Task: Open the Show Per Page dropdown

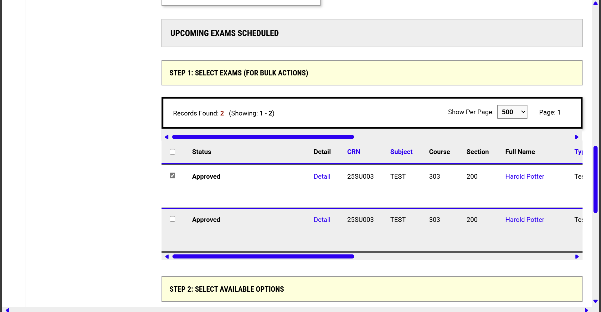Action: coord(512,112)
